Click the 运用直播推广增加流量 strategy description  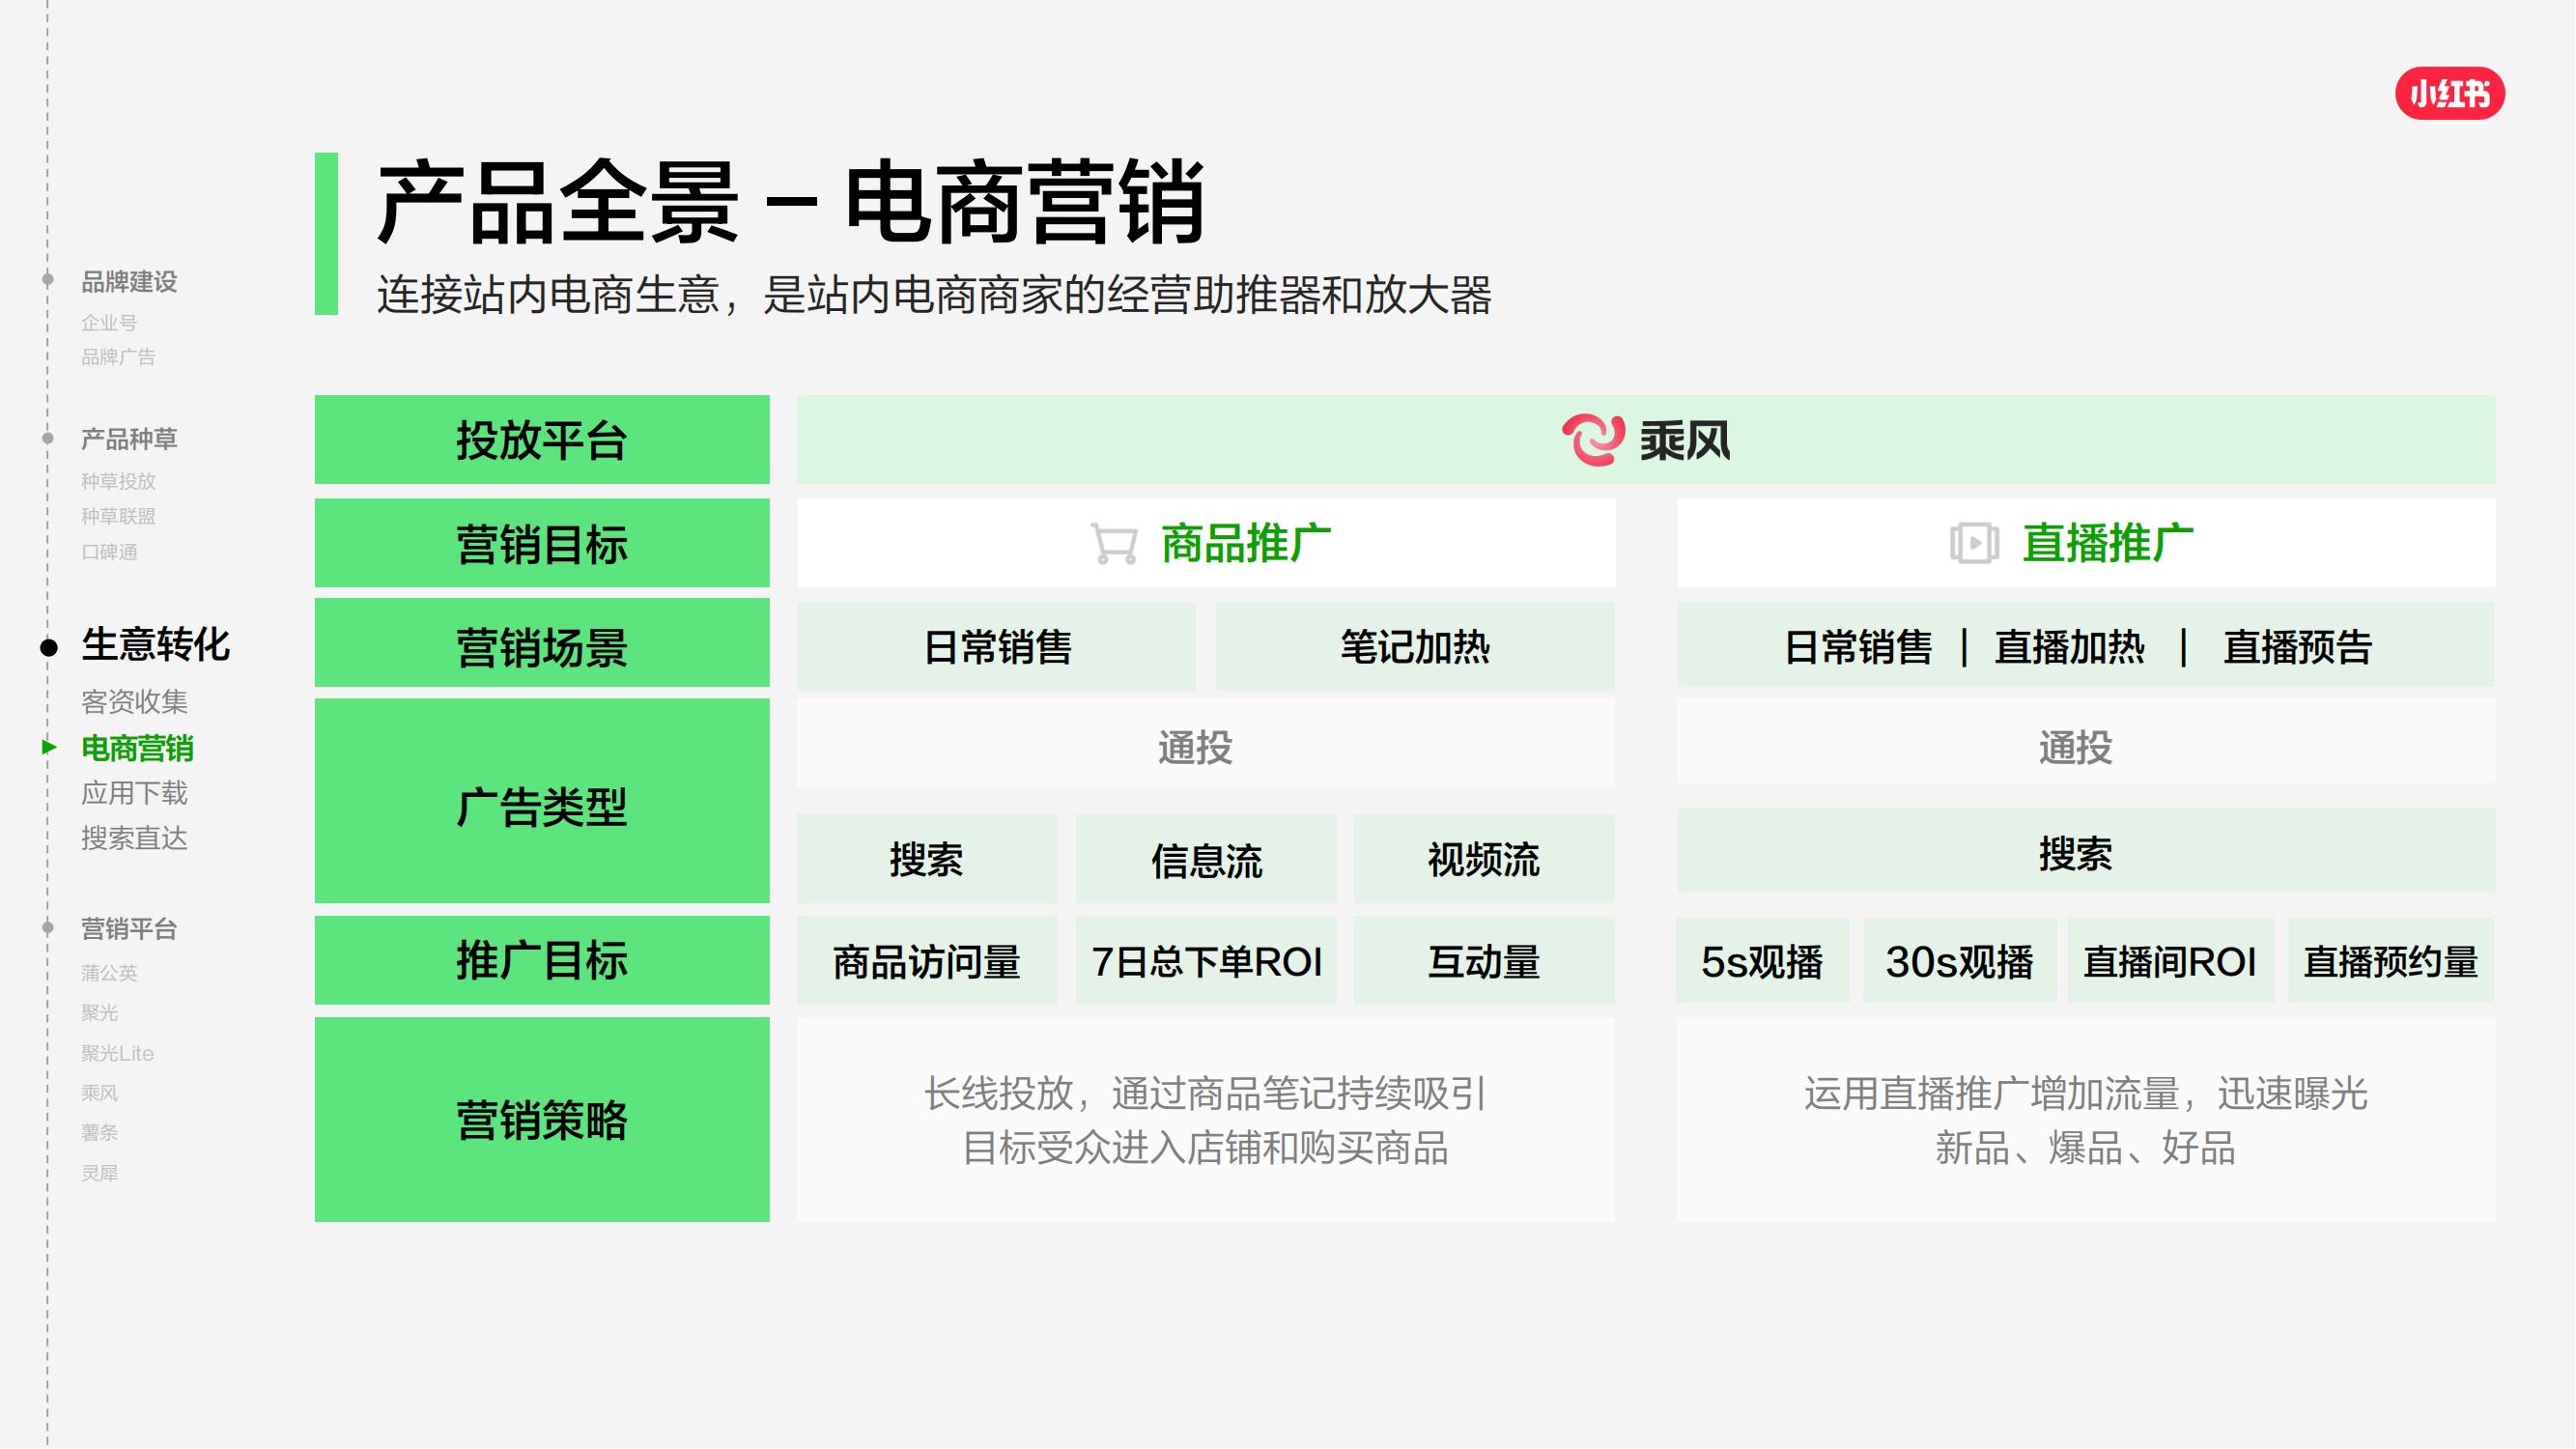(2086, 1121)
